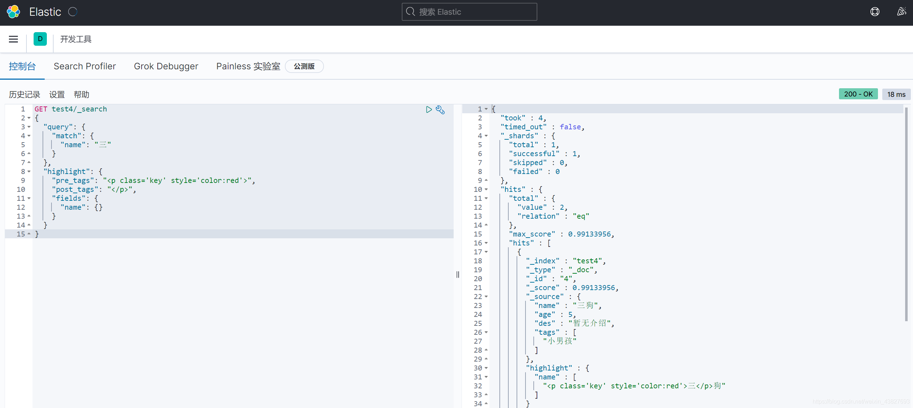Open the Painless 实验室 tab

(x=248, y=66)
